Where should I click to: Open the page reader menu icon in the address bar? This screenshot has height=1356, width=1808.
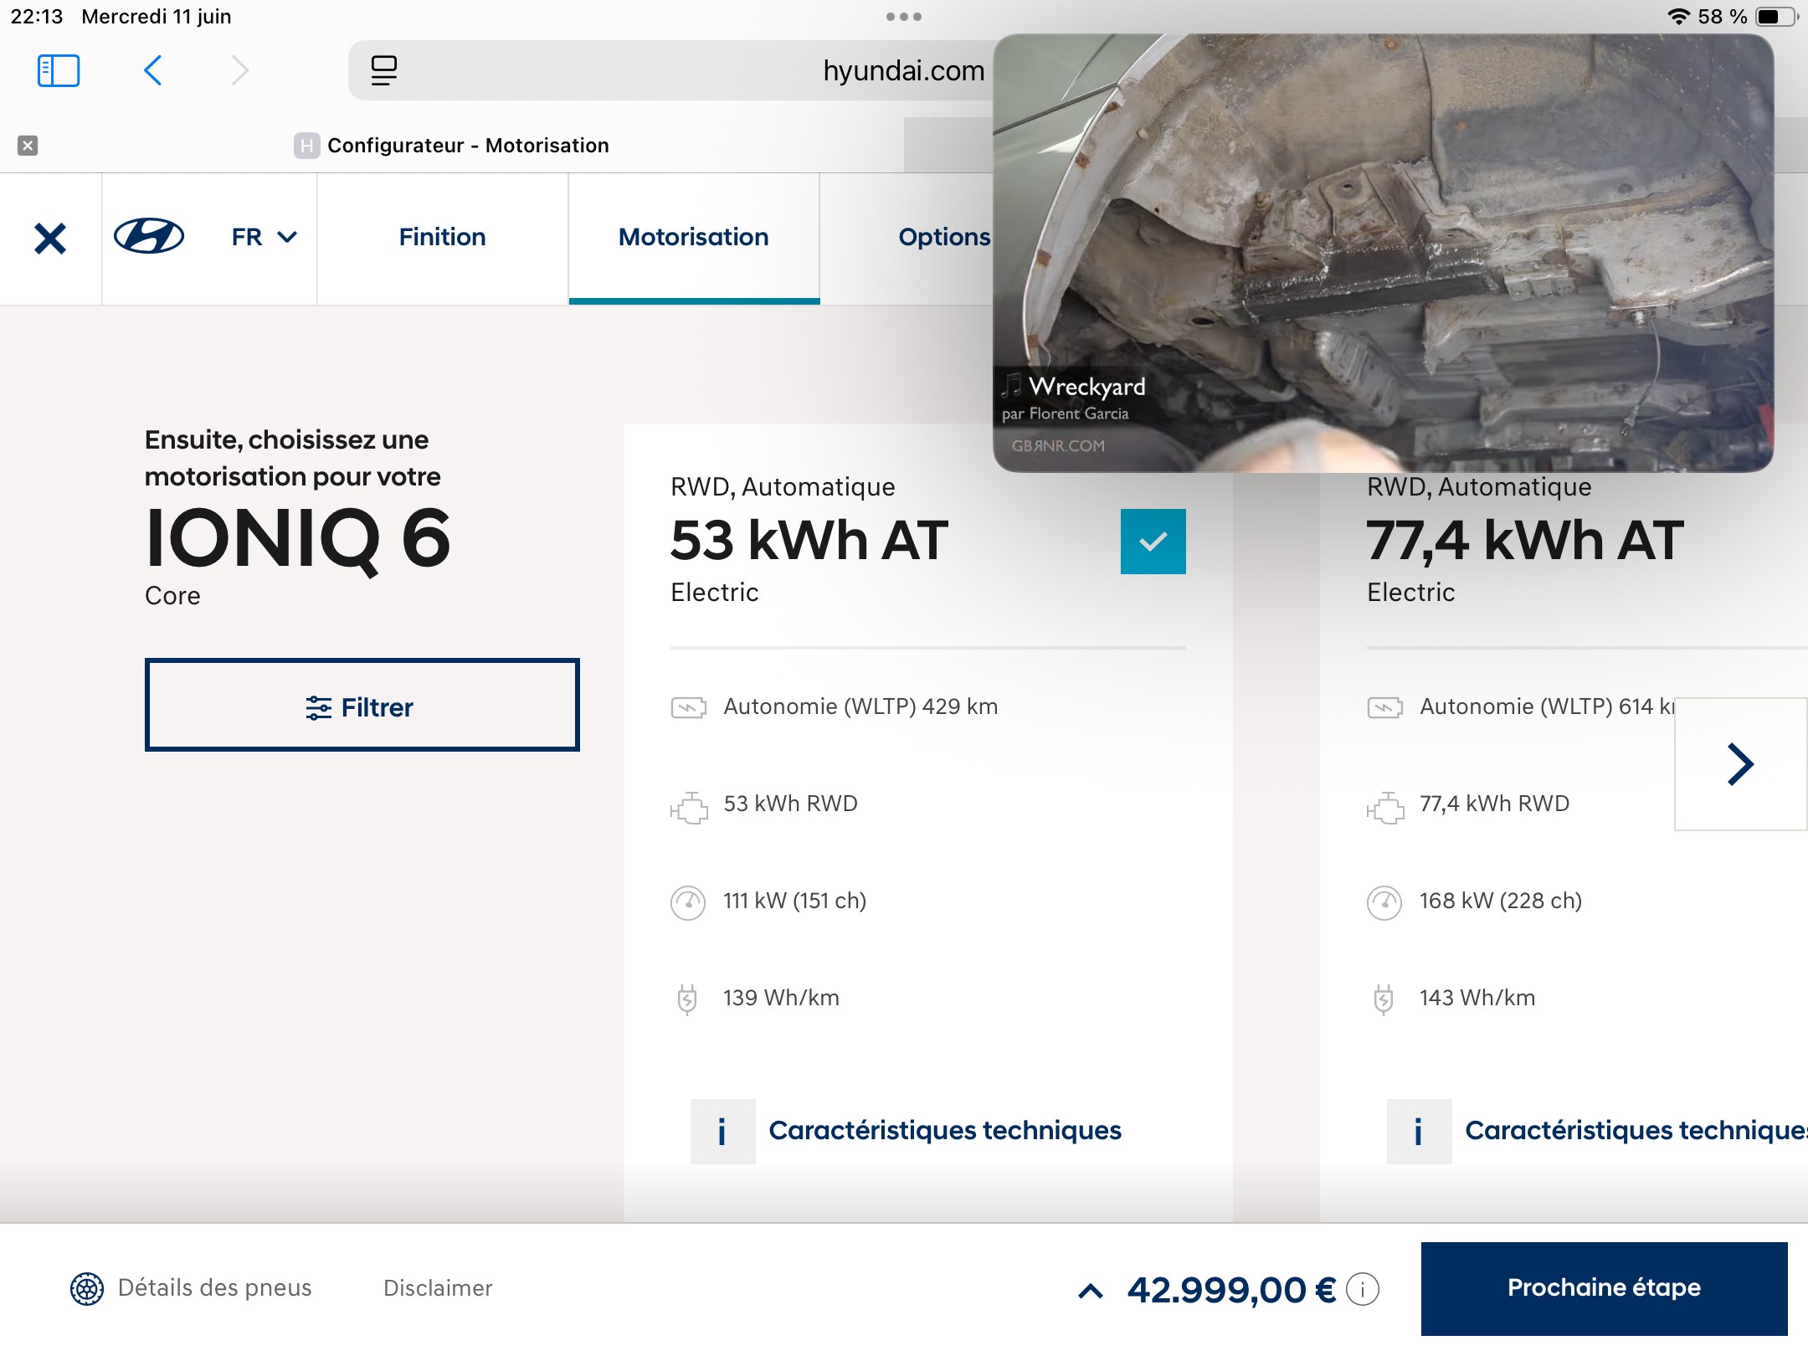tap(384, 70)
